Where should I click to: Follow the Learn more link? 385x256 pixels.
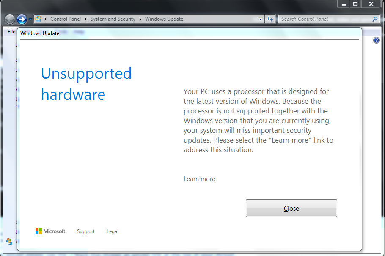coord(199,179)
